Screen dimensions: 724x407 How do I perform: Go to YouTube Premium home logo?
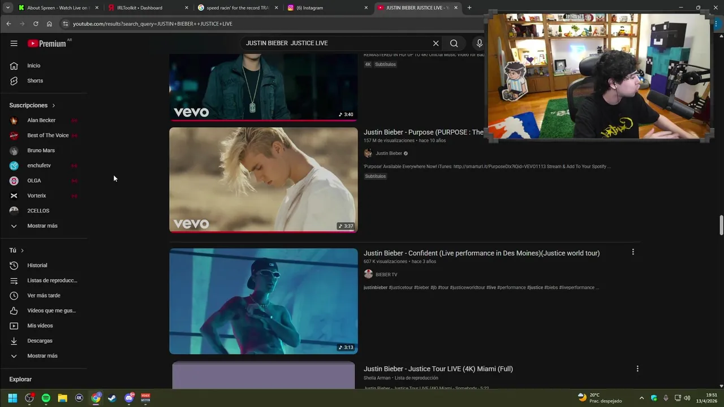(46, 44)
